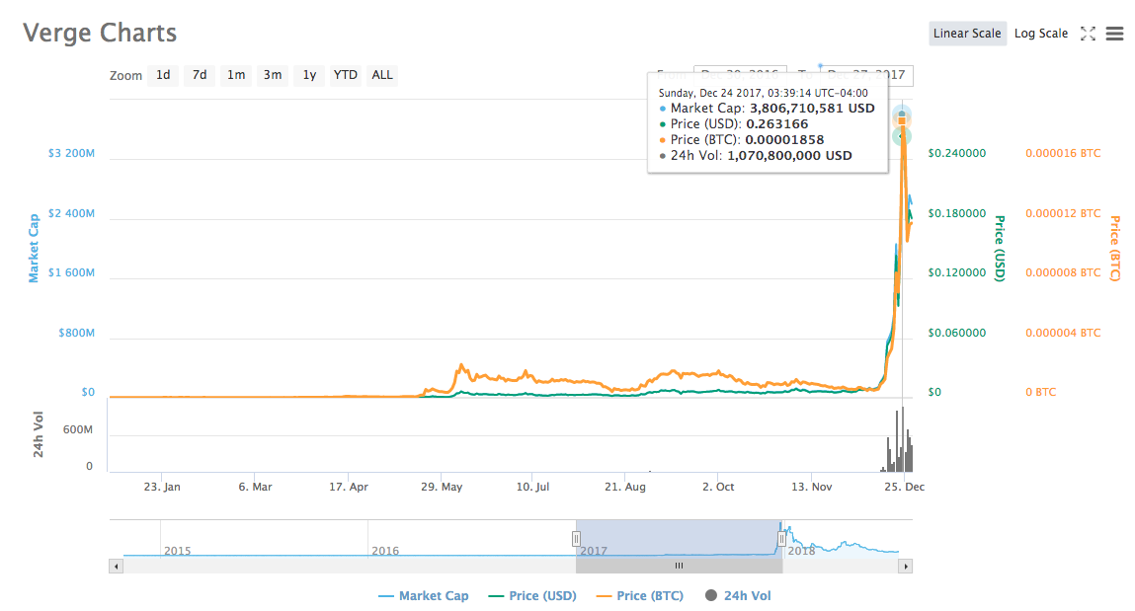The height and width of the screenshot is (611, 1135).
Task: Click the tooltip Price (BTC) value
Action: click(784, 140)
